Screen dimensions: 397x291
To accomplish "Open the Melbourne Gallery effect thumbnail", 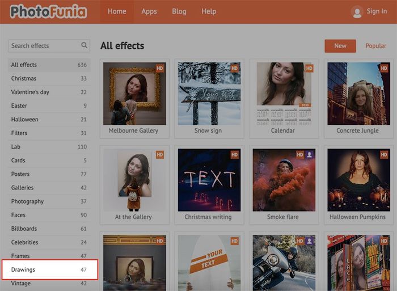I will [134, 94].
